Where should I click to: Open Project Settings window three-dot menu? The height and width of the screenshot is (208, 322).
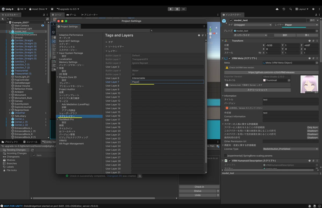(x=204, y=26)
